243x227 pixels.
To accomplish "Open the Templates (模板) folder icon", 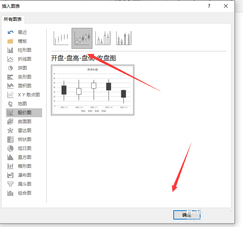I will (10, 41).
